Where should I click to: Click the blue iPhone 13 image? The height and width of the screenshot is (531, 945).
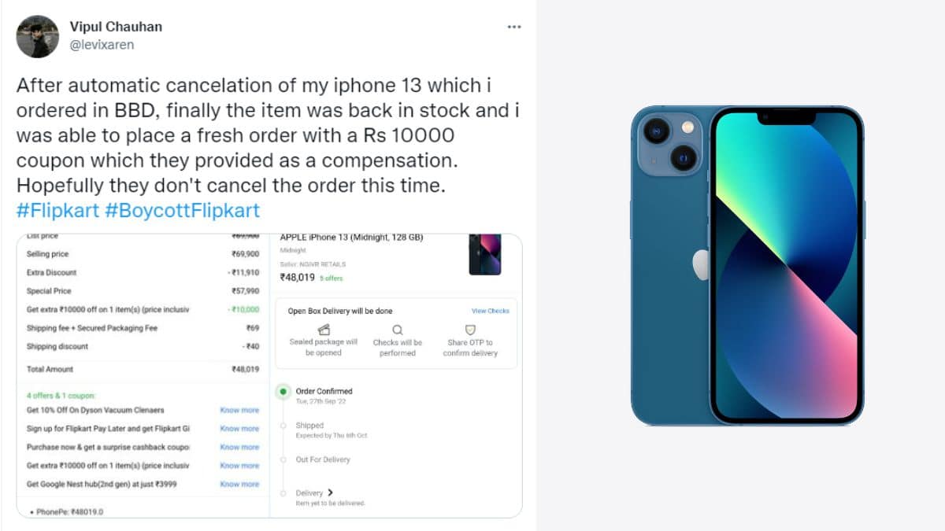(747, 266)
